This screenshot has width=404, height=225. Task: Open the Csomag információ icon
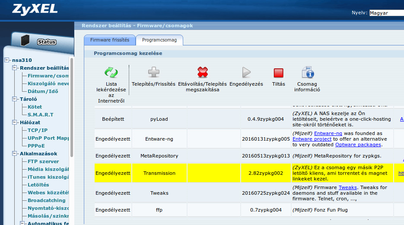[308, 72]
